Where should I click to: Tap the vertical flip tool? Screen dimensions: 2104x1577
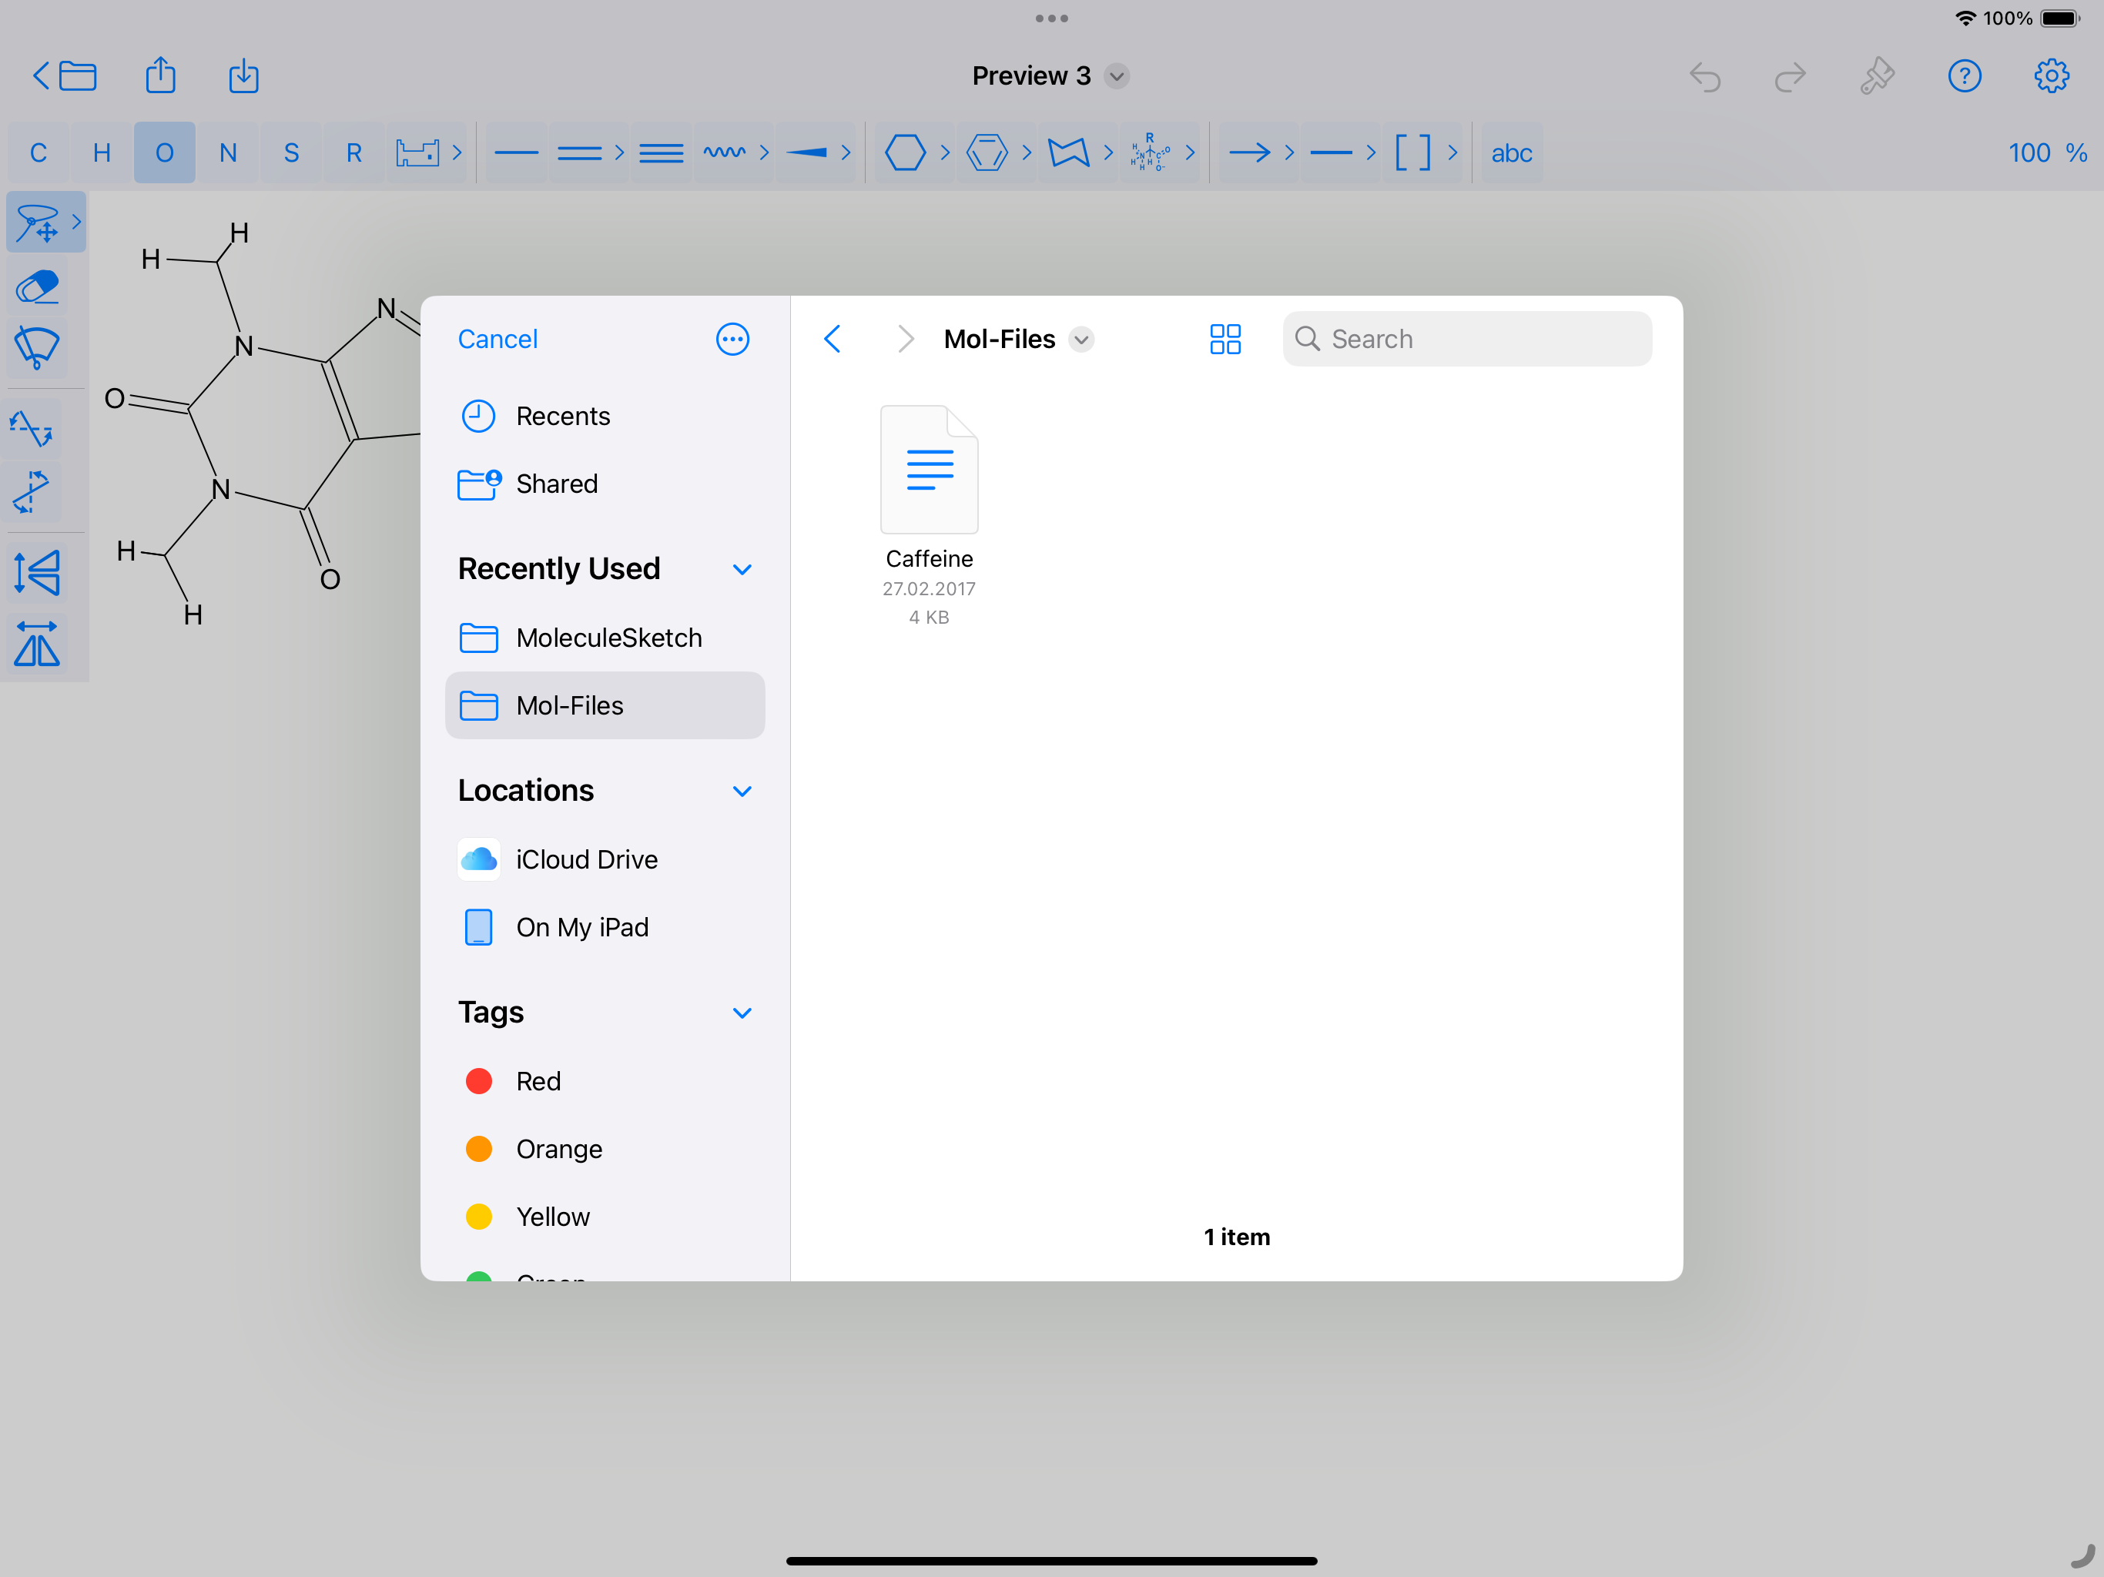tap(37, 573)
